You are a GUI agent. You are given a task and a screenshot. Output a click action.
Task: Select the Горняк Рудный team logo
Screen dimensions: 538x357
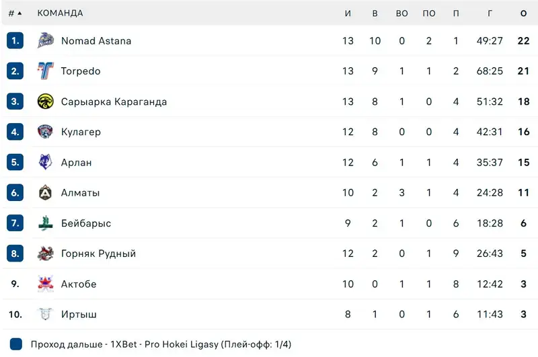coord(45,253)
